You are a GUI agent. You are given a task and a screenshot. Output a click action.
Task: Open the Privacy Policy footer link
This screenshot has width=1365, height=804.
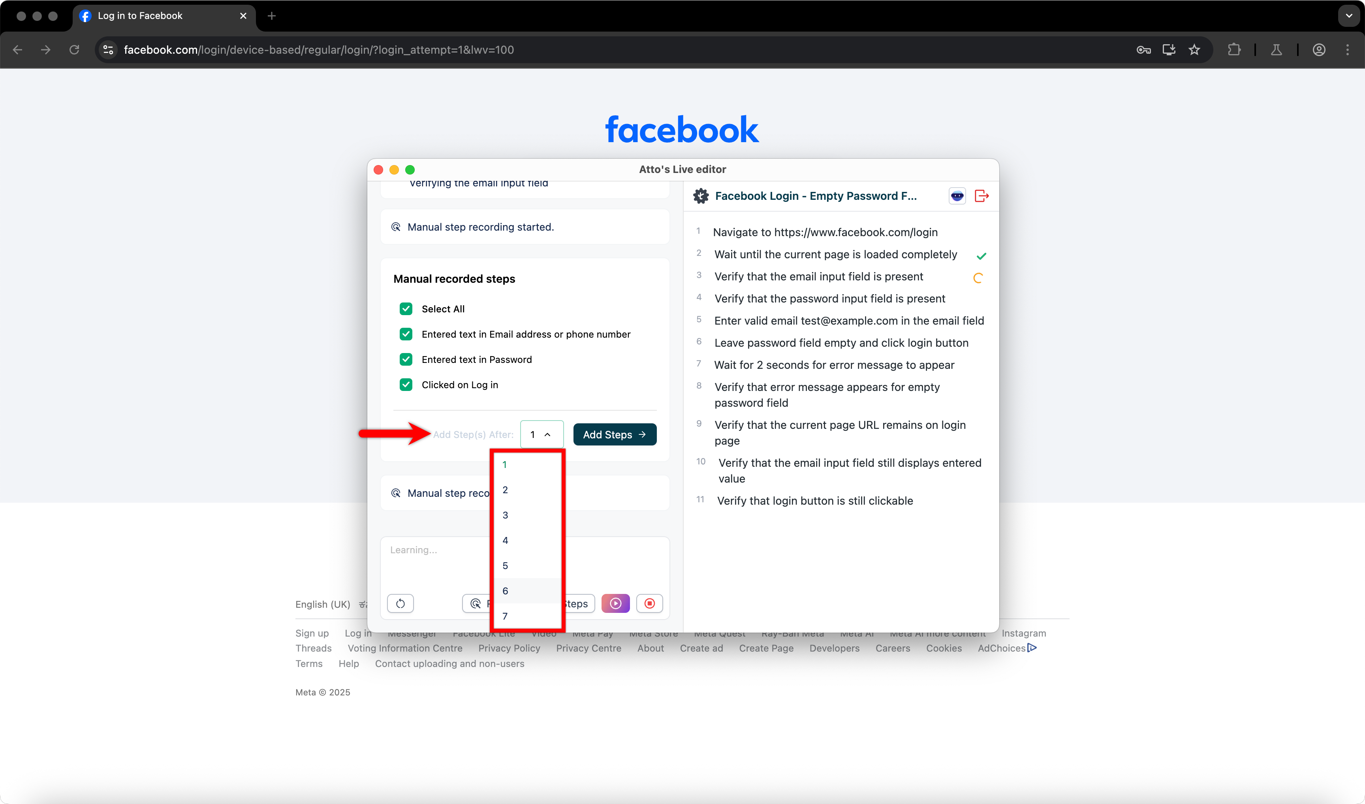click(509, 648)
